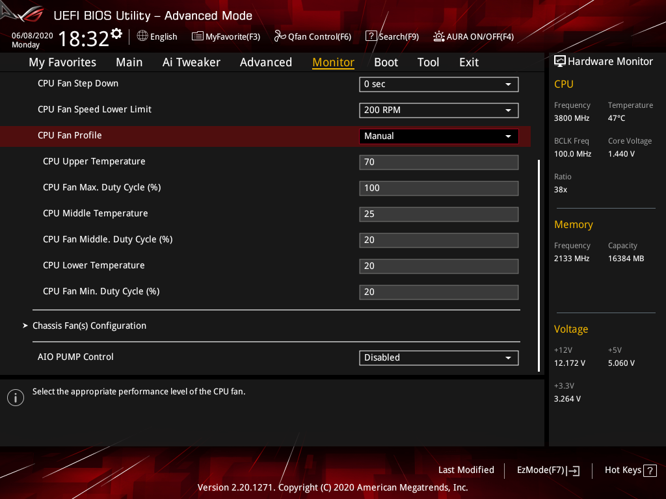
Task: Click the settings gear next to clock
Action: tap(116, 34)
